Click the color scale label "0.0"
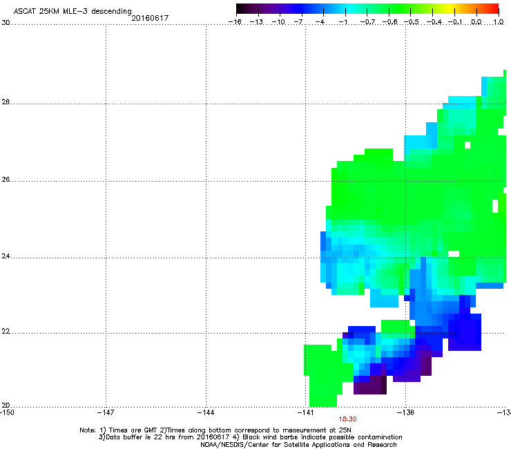The width and height of the screenshot is (511, 449). pos(476,22)
